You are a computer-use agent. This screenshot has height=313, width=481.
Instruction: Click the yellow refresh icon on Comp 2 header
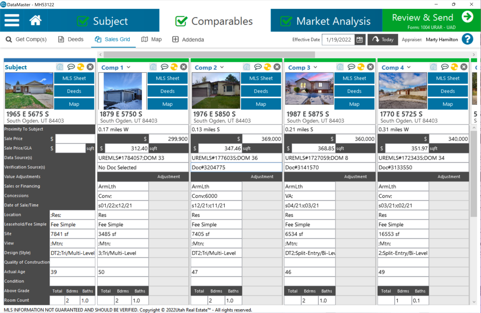267,67
